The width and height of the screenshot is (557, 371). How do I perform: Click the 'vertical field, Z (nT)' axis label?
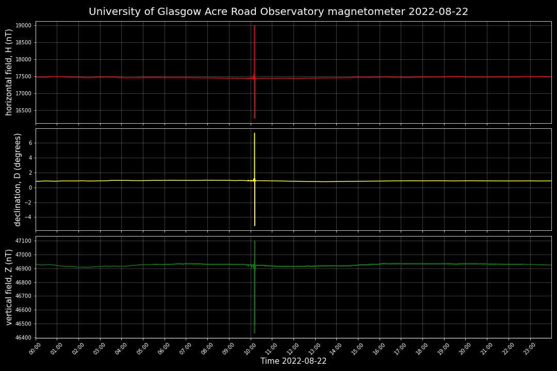(x=9, y=287)
